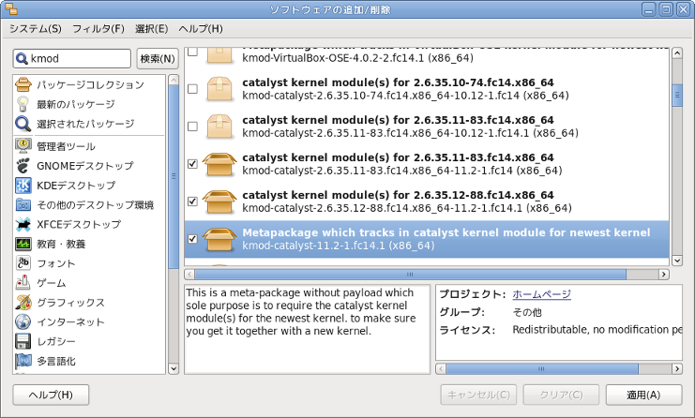The width and height of the screenshot is (695, 418).
Task: Select the GNOMEデスクトップ text label
Action: click(85, 166)
